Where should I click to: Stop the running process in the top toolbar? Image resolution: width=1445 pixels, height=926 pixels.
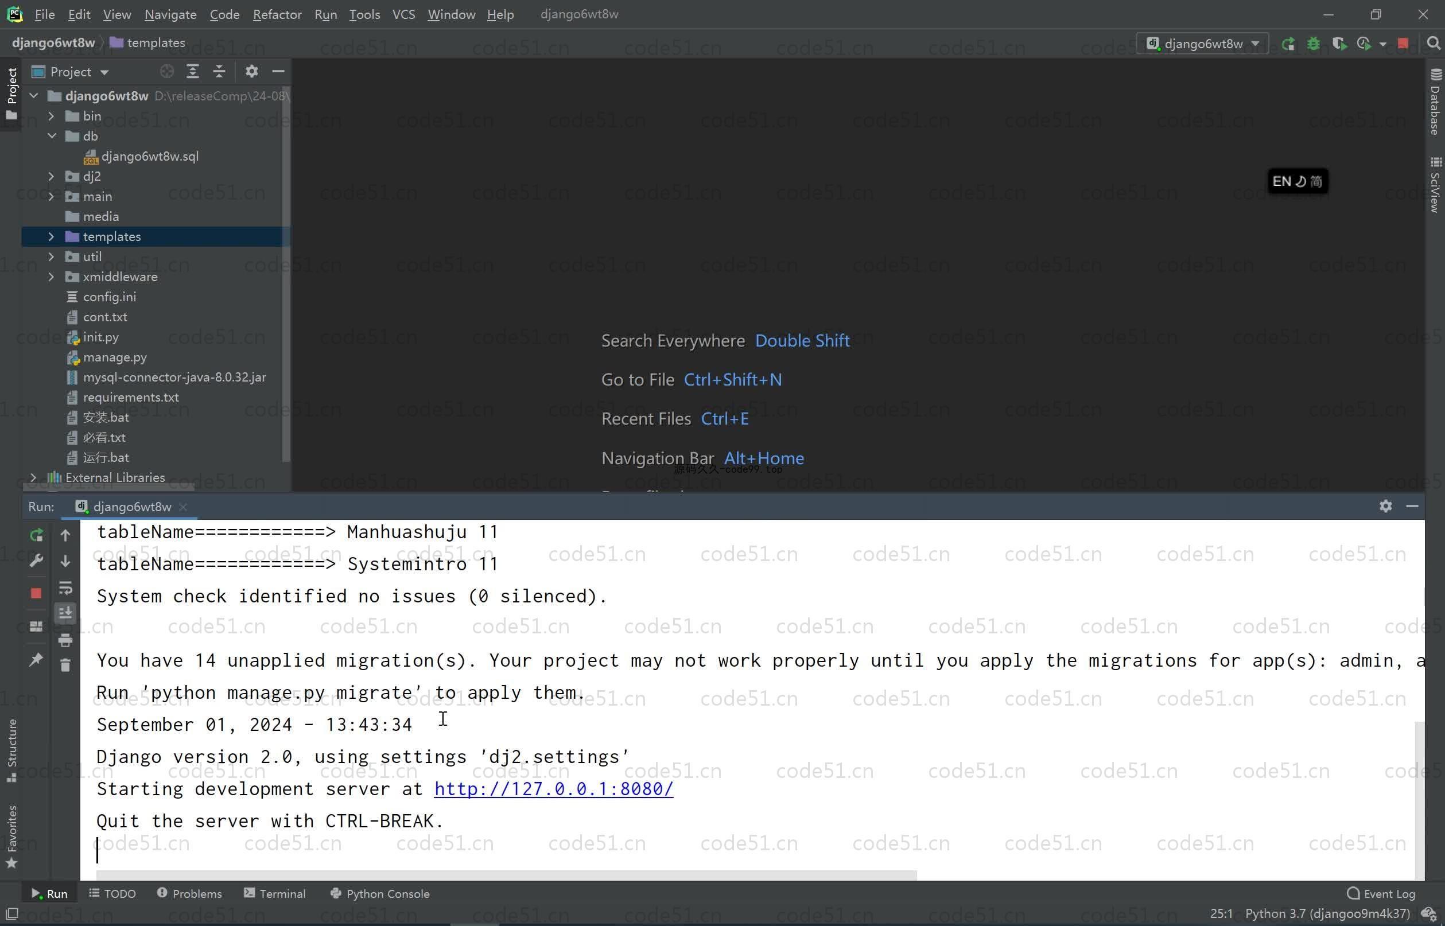pos(1403,44)
